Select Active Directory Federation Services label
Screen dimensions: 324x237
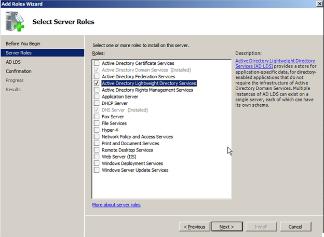139,77
